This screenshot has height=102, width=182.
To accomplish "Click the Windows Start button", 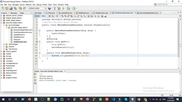I will 3,99.
